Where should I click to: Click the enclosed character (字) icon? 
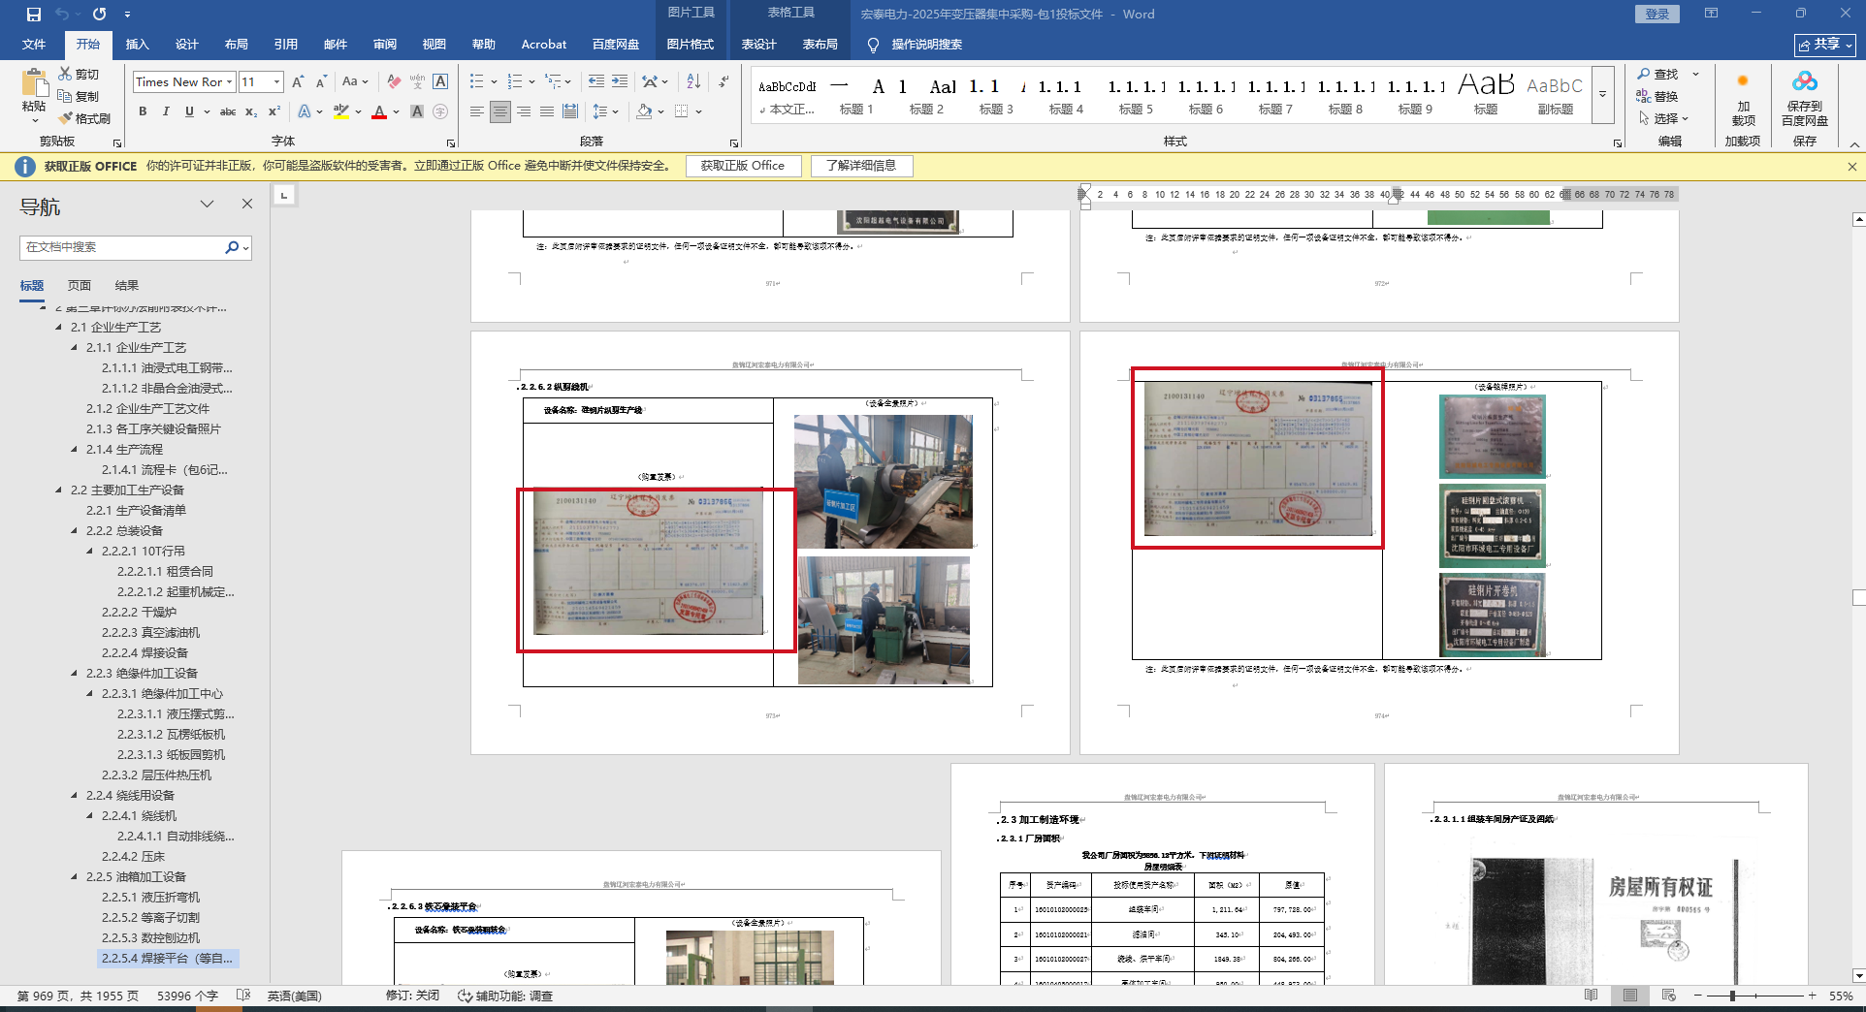(x=440, y=111)
